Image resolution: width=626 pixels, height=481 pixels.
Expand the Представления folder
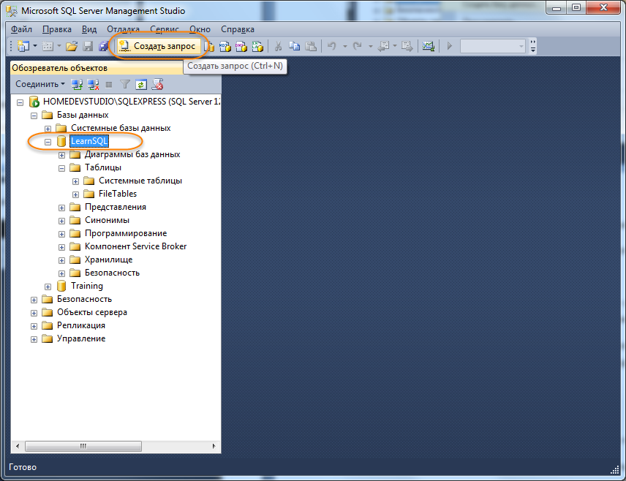pyautogui.click(x=62, y=208)
